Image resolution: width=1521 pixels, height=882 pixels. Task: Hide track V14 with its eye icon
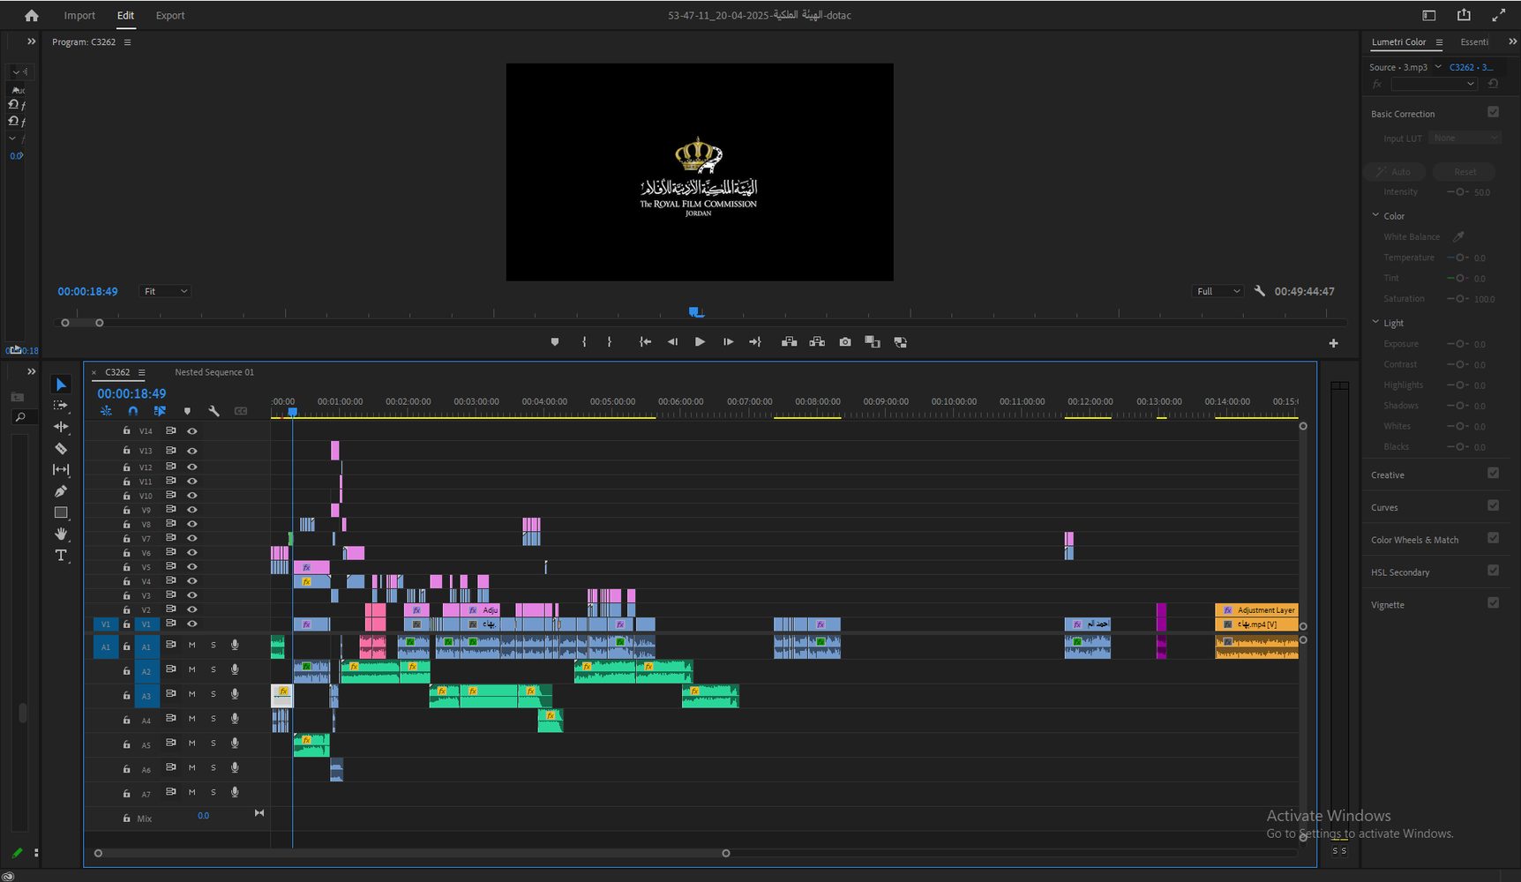(191, 431)
